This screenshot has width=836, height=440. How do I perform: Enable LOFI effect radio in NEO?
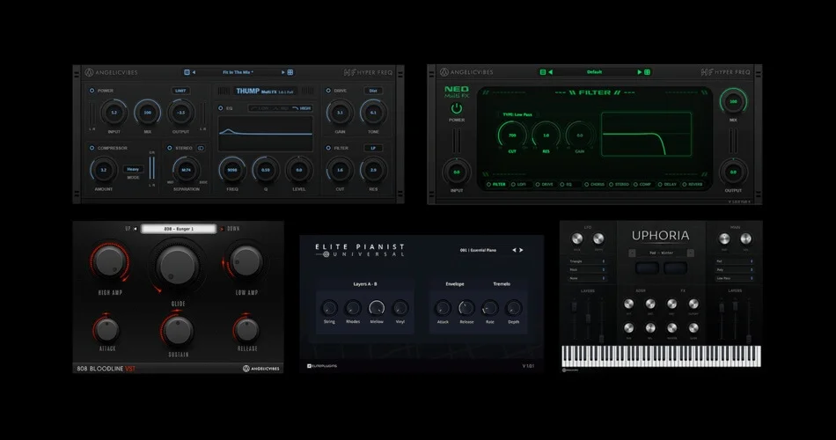tap(513, 185)
